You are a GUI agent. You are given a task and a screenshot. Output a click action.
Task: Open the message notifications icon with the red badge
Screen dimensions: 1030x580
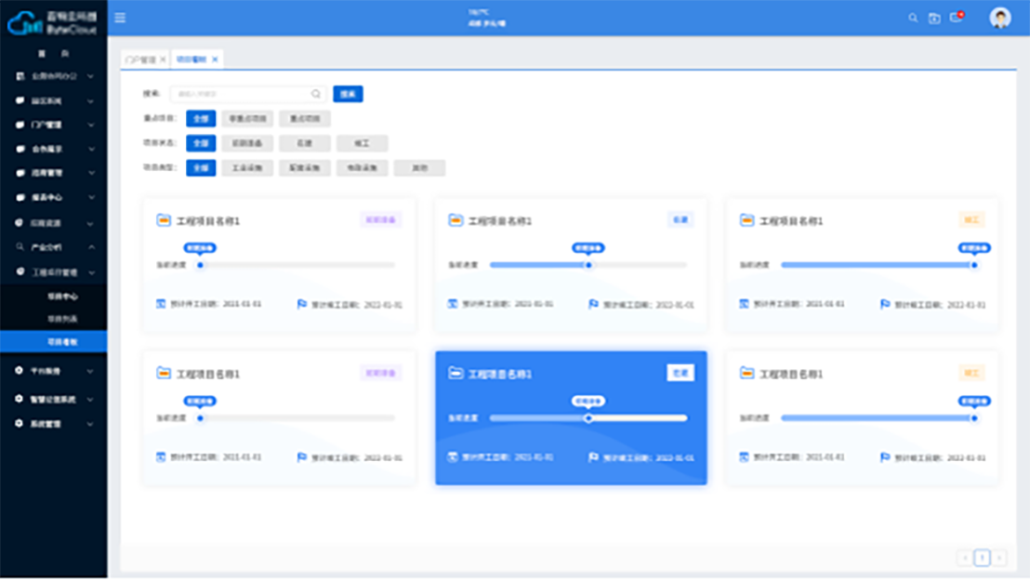pyautogui.click(x=956, y=18)
